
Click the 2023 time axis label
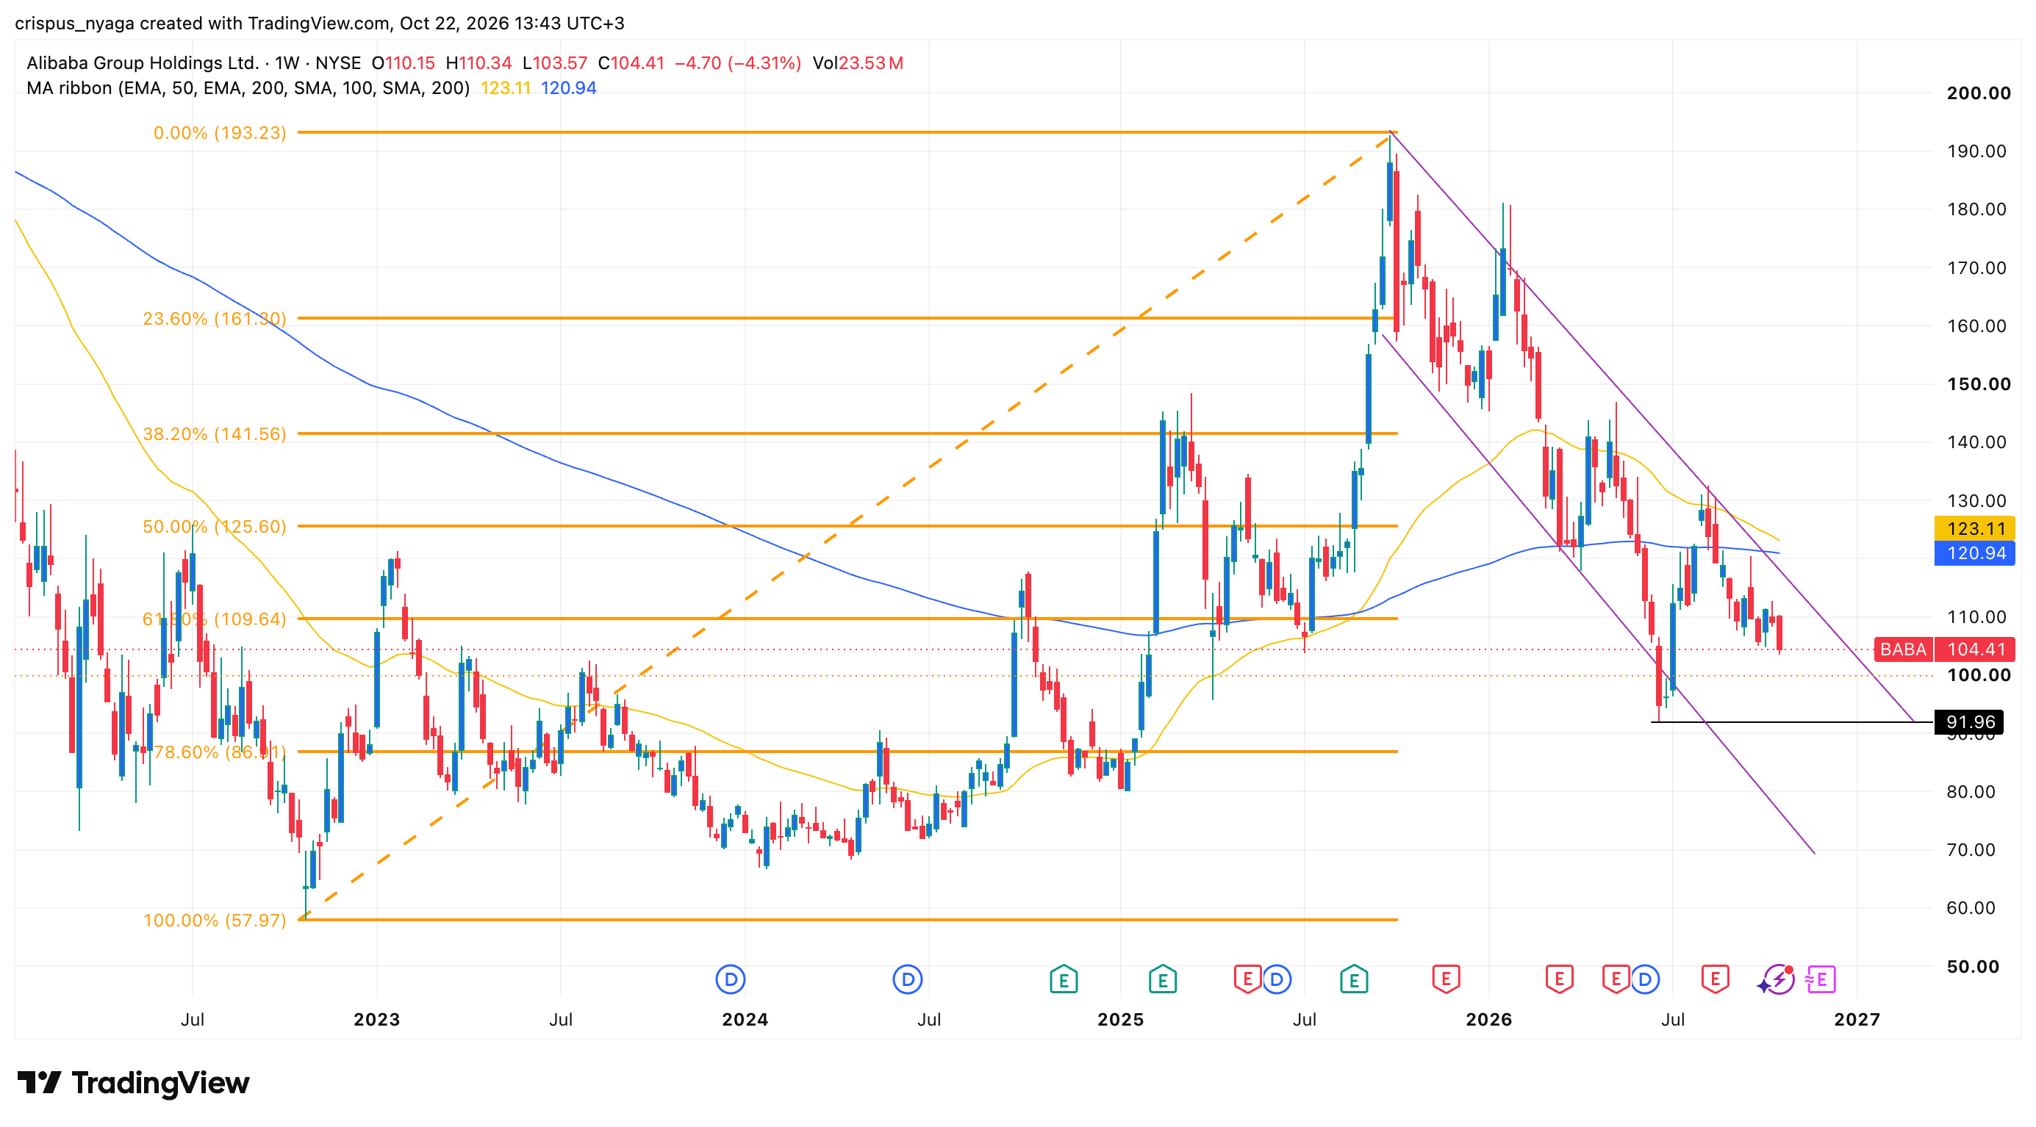[x=376, y=1019]
